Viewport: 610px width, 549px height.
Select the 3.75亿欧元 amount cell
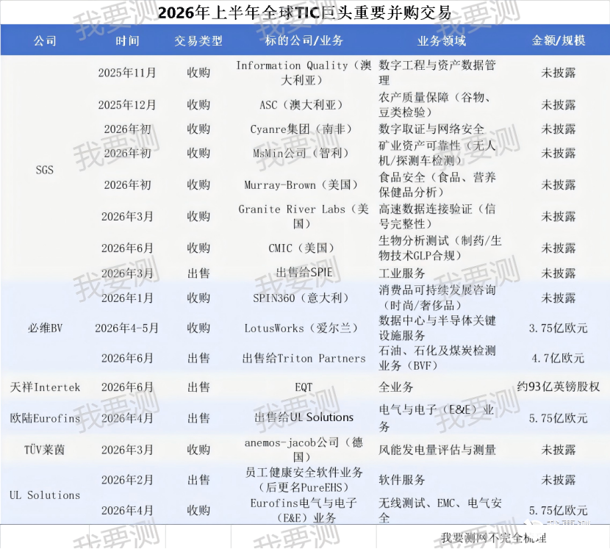pos(559,328)
